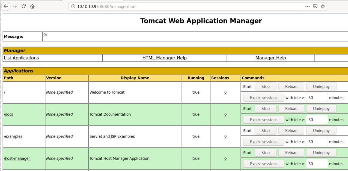Open the /docs application link
Image resolution: width=348 pixels, height=171 pixels.
[8, 114]
